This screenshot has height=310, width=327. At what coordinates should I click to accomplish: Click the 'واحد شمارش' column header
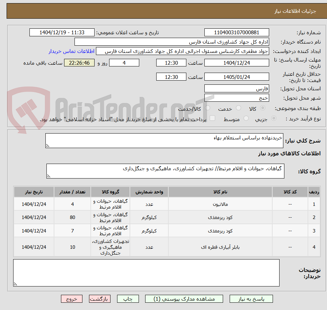[149, 192]
